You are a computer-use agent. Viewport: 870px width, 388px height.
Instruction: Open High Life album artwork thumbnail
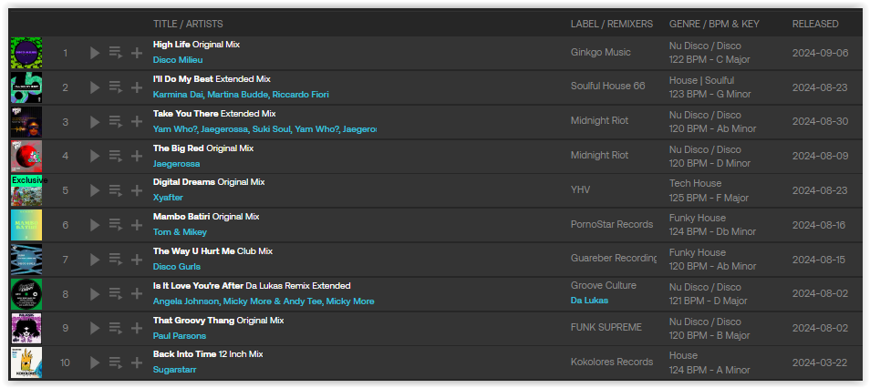tap(26, 53)
